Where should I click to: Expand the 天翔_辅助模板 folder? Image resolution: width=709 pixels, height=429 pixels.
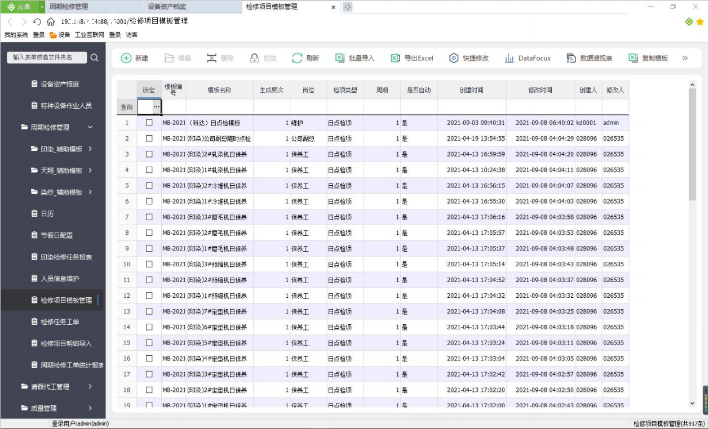pos(90,170)
